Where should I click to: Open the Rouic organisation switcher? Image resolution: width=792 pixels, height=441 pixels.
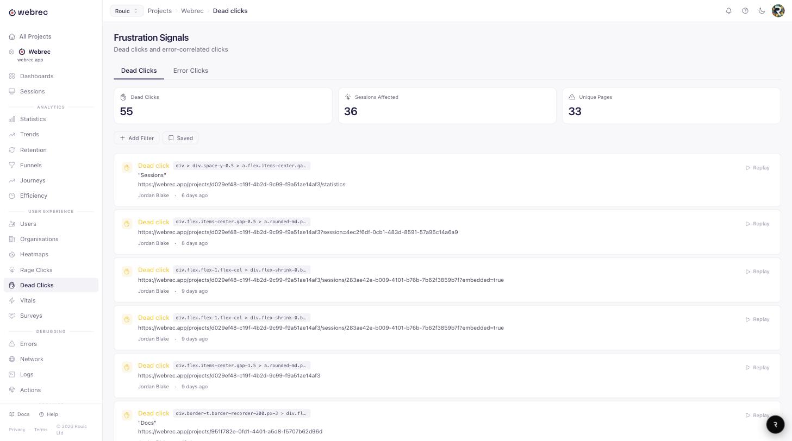pyautogui.click(x=127, y=11)
